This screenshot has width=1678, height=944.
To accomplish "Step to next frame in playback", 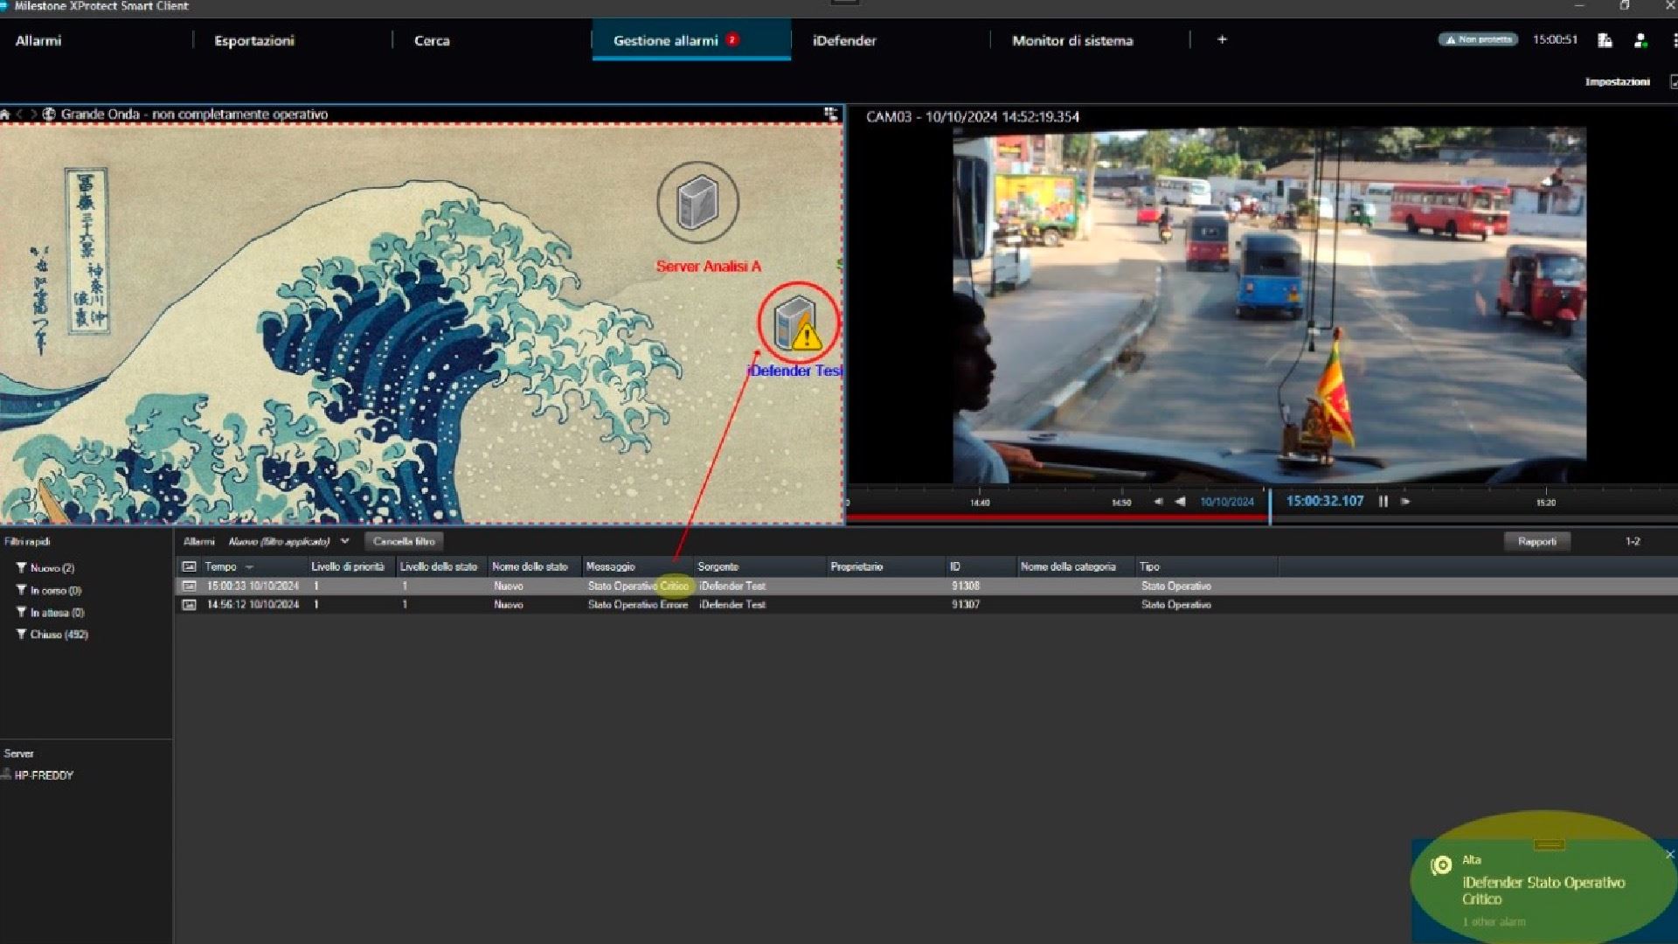I will click(1405, 502).
